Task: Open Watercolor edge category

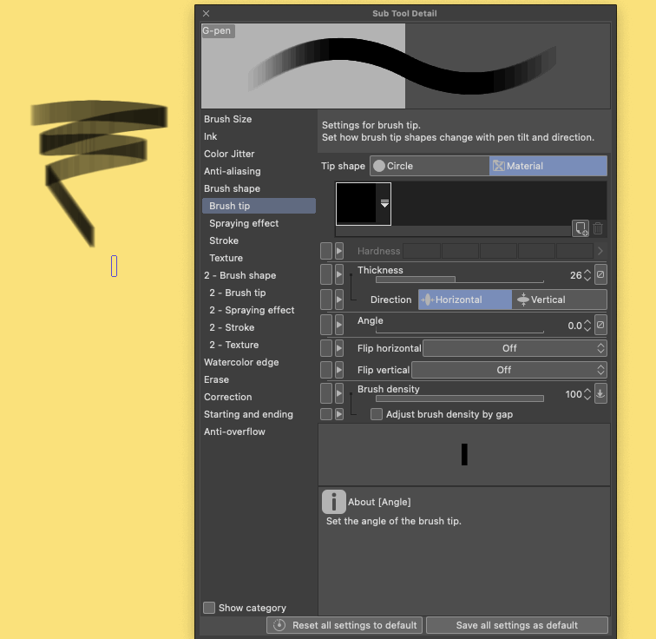Action: click(241, 362)
